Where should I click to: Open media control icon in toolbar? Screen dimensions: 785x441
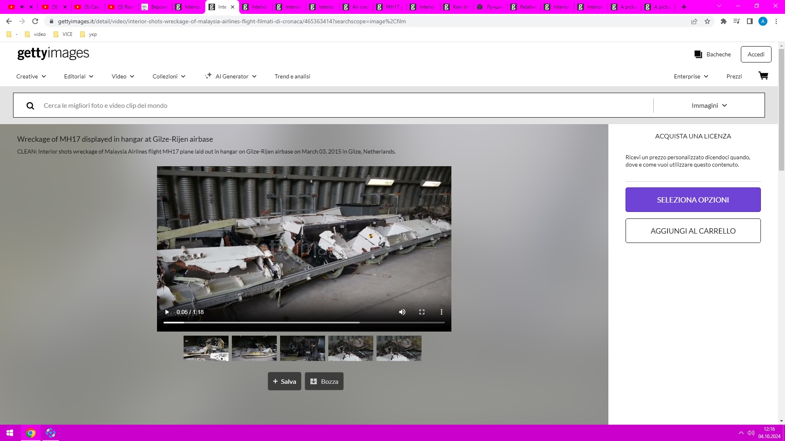737,21
